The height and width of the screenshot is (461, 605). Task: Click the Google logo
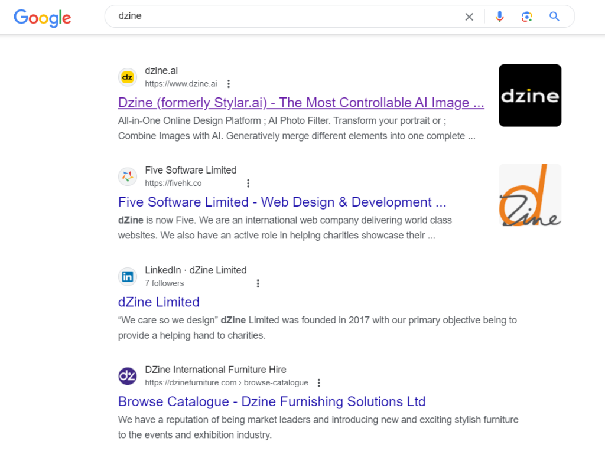(42, 17)
